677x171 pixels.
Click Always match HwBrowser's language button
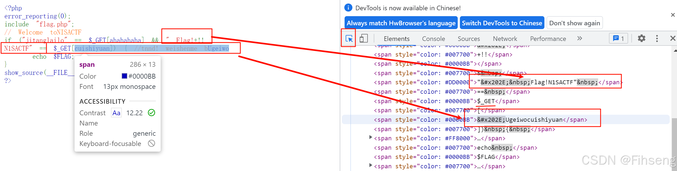coord(401,23)
